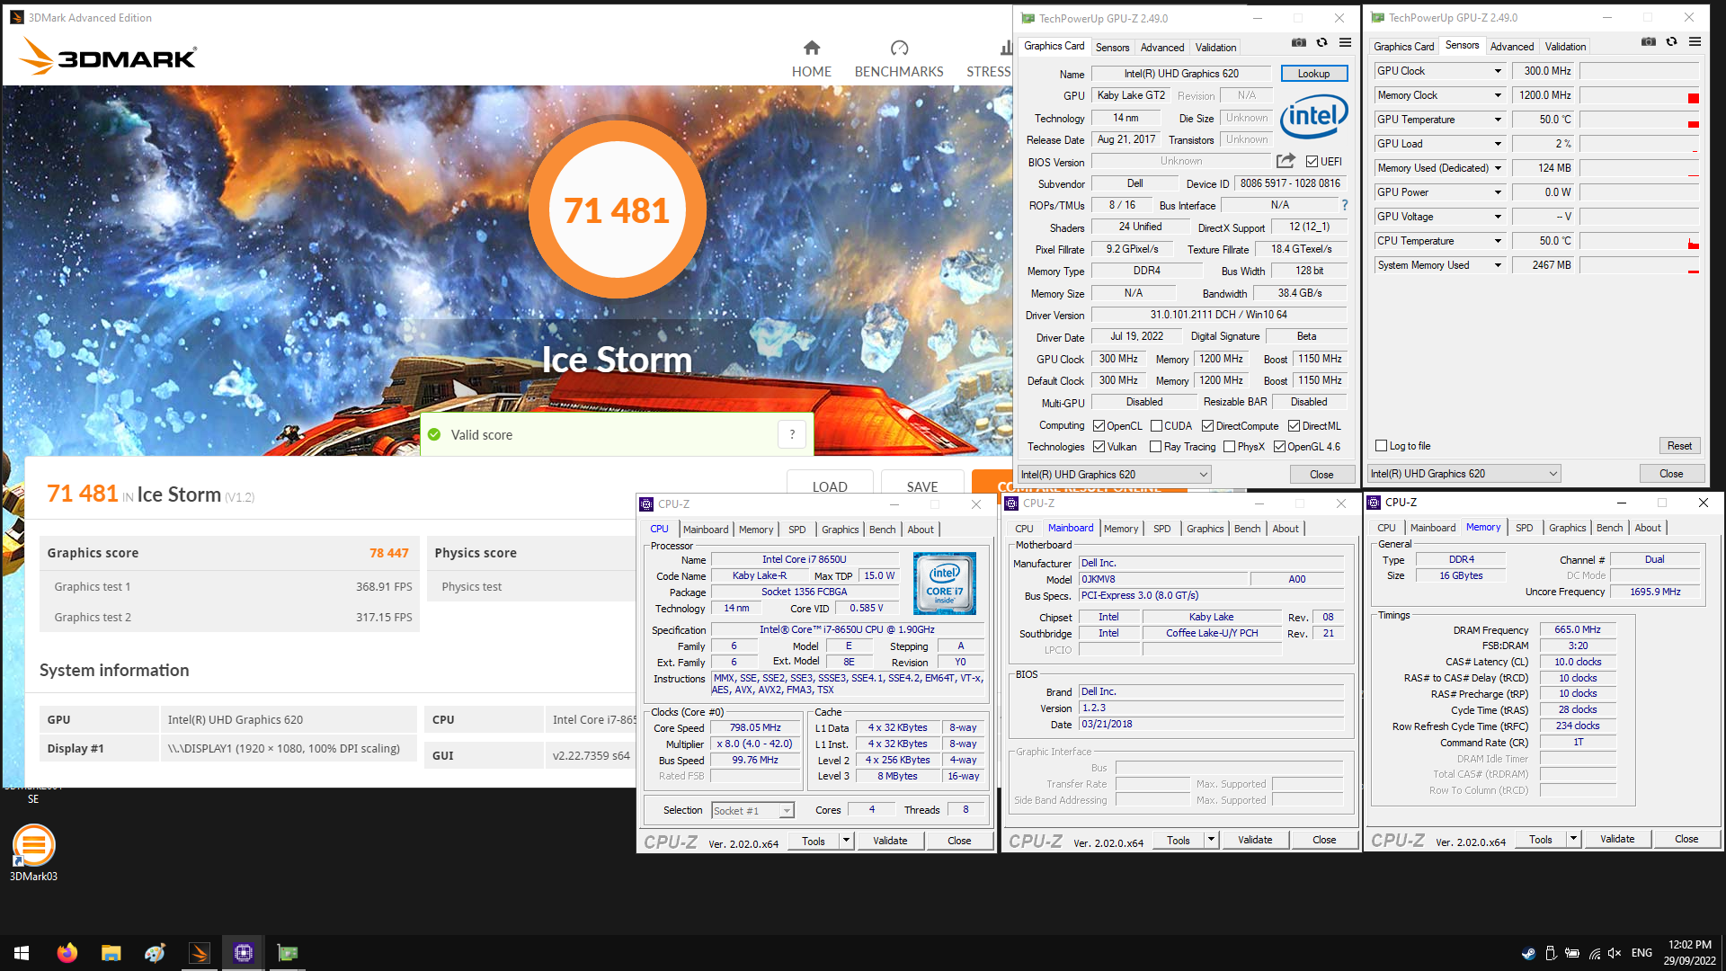Toggle the Vulkan checkbox
This screenshot has height=971, width=1726.
(x=1099, y=447)
